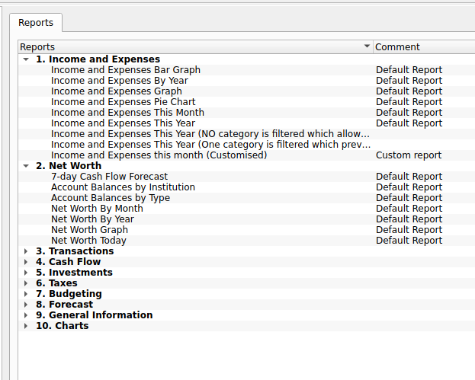Click the Comment column header

tap(423, 47)
